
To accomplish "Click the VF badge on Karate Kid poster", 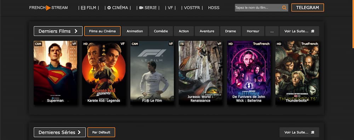I will click(x=122, y=44).
